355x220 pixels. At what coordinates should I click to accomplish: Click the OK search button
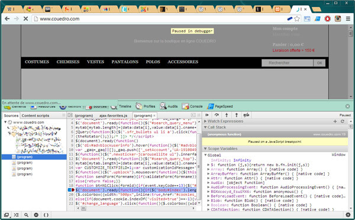319,63
